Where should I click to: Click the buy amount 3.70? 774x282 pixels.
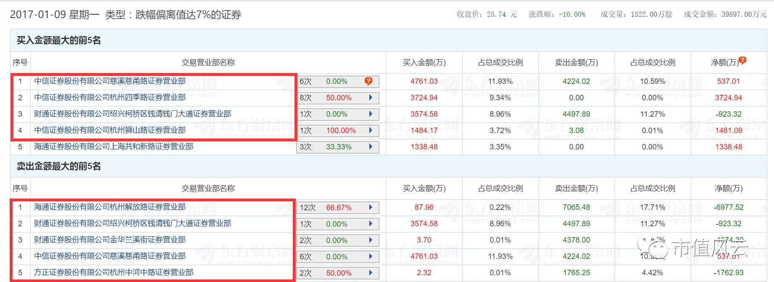424,240
